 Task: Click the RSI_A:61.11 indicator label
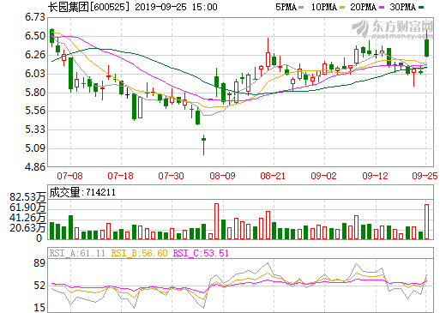point(77,253)
